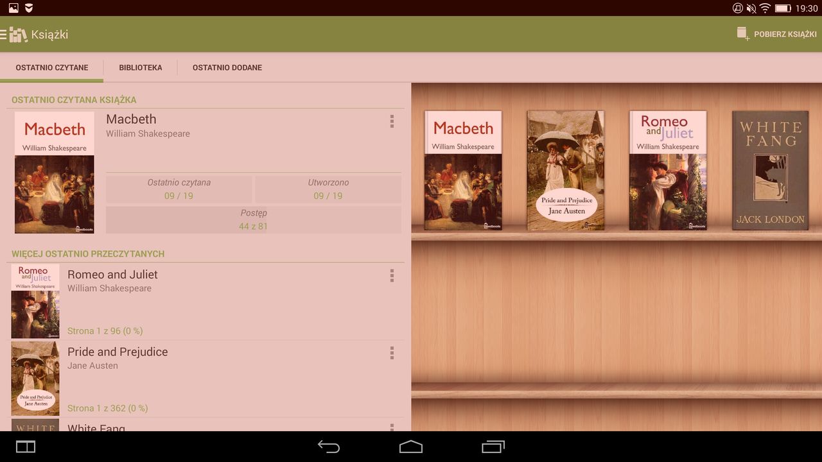Click the Pride and Prejudice list title
Screen dimensions: 822x462
point(118,352)
